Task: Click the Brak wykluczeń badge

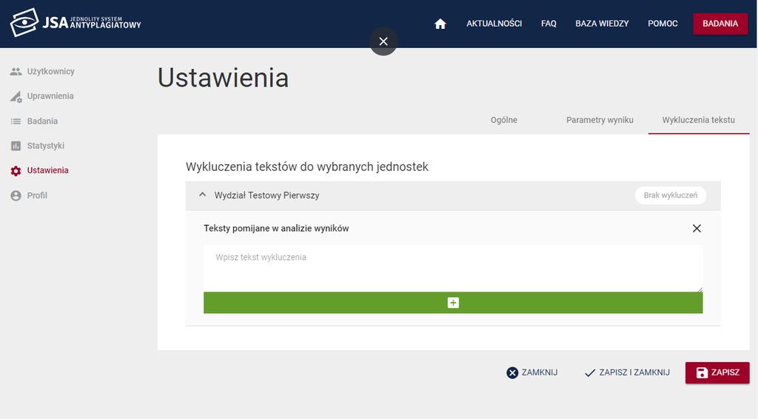Action: pyautogui.click(x=671, y=195)
